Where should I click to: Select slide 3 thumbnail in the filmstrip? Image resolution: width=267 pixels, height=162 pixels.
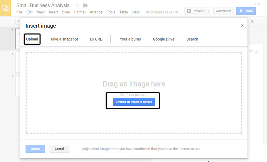click(18, 86)
